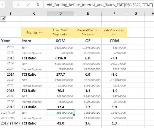Click GE 2016 interest expense 5025000000
The height and width of the screenshot is (128, 154).
click(88, 102)
